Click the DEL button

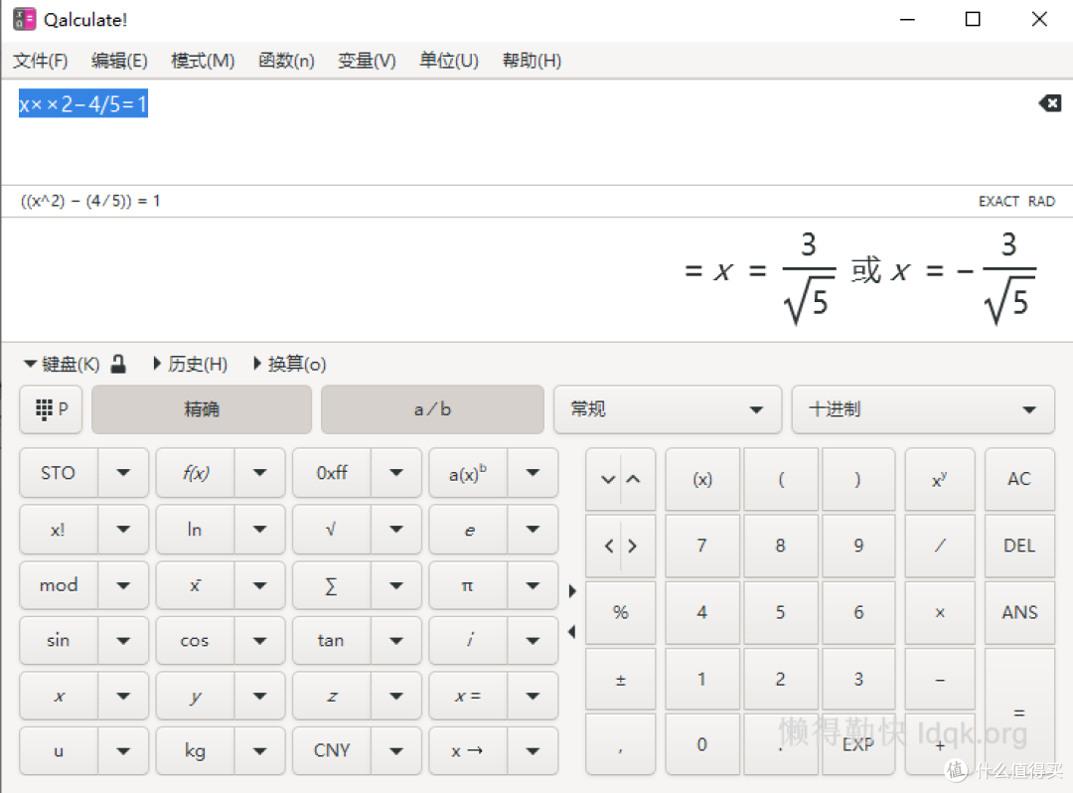coord(1019,546)
